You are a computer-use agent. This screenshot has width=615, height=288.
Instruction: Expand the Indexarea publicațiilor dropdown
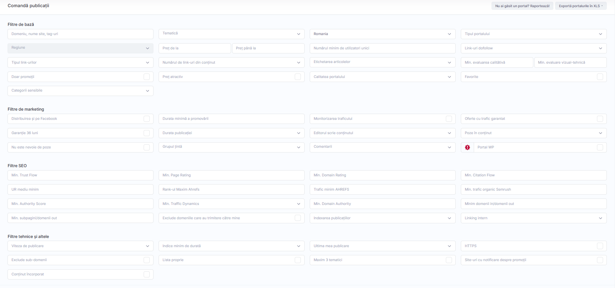coord(383,218)
